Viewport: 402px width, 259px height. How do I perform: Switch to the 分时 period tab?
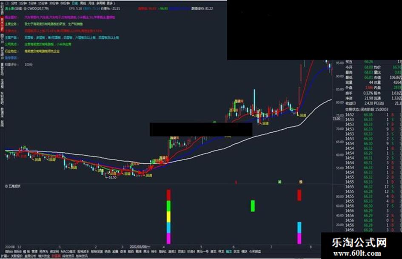14,3
